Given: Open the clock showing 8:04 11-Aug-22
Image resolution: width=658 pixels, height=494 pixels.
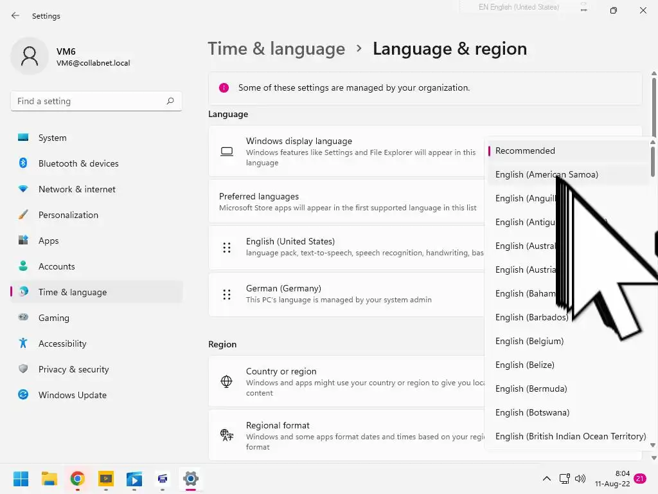Looking at the screenshot, I should coord(612,479).
